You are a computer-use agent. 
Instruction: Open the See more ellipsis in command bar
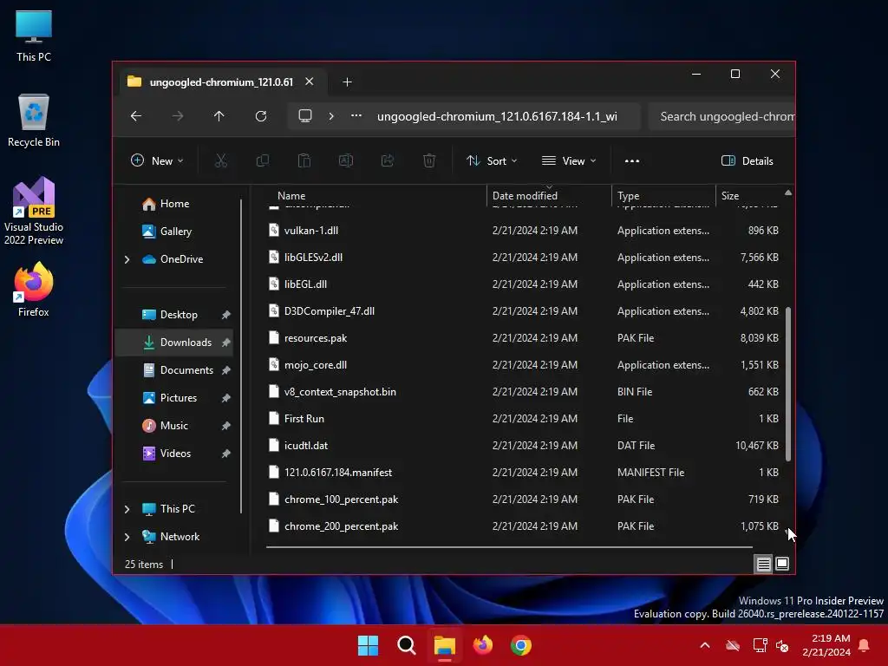tap(632, 160)
